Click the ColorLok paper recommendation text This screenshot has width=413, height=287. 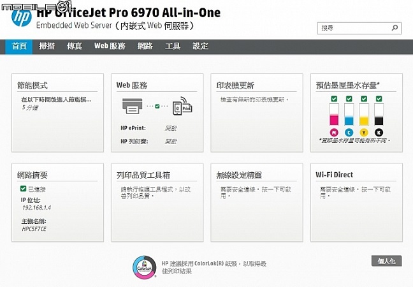[214, 267]
